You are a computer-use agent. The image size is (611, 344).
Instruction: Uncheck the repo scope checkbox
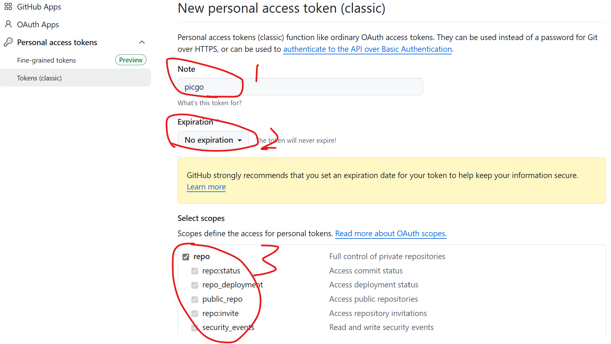click(x=186, y=257)
